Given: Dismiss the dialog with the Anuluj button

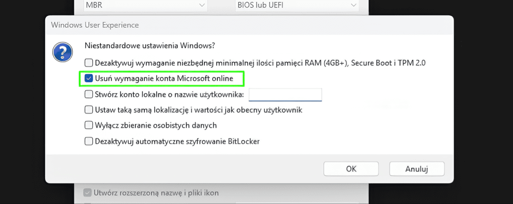Looking at the screenshot, I should point(417,169).
